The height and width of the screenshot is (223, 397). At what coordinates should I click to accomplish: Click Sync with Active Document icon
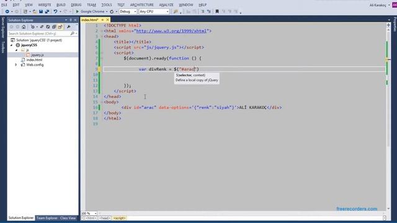pyautogui.click(x=42, y=27)
